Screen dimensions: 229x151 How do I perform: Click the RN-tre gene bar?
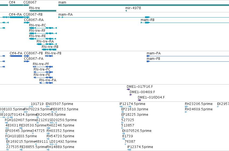pyautogui.click(x=43, y=11)
